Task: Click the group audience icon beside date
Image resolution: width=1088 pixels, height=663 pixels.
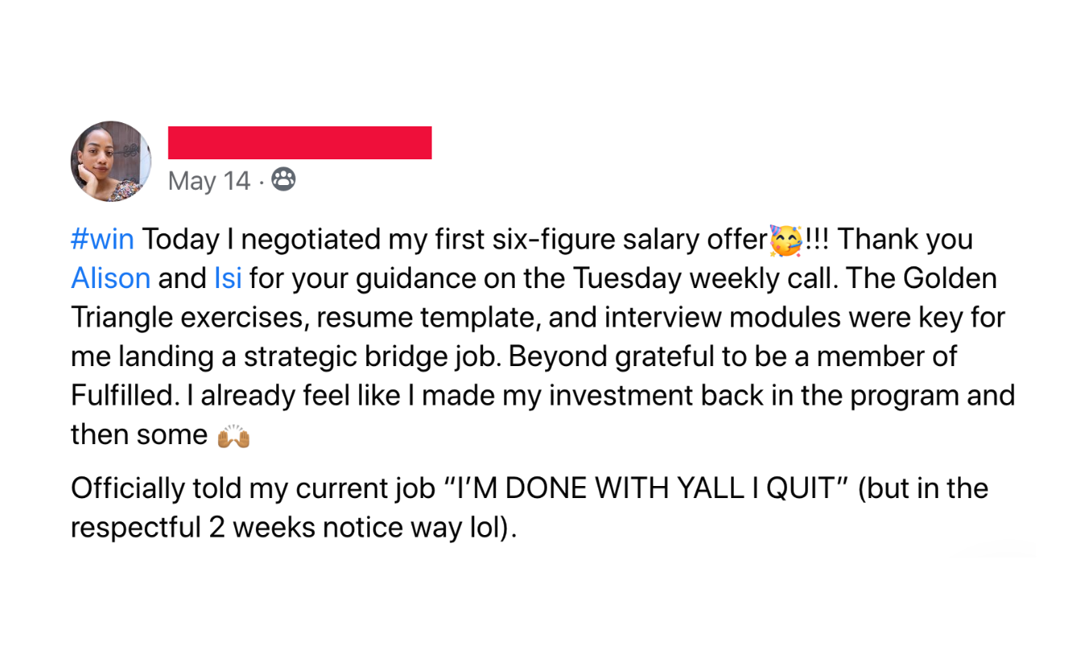Action: pos(283,179)
